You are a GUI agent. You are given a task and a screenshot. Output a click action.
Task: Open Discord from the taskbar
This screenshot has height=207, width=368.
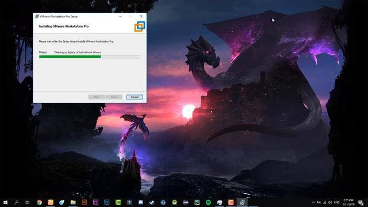point(140,202)
